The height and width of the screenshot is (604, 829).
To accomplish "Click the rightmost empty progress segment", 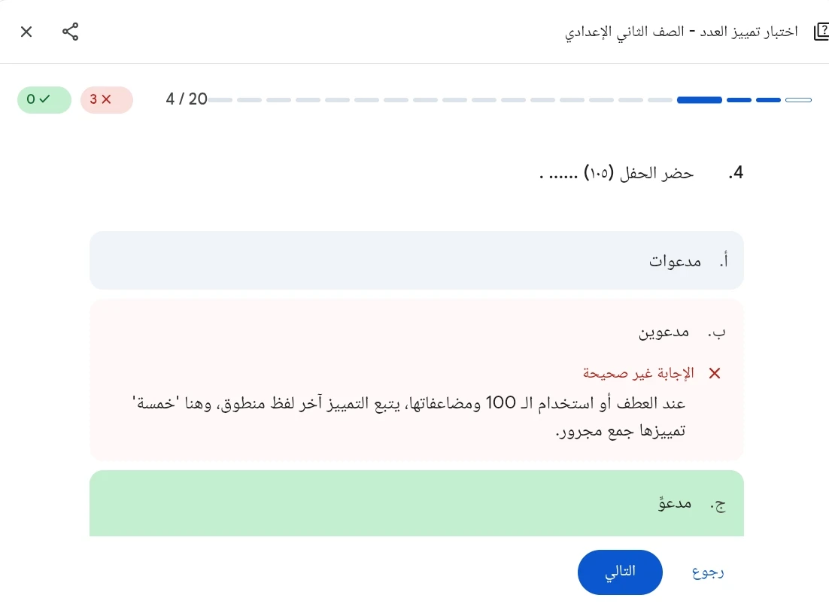I will tap(799, 99).
